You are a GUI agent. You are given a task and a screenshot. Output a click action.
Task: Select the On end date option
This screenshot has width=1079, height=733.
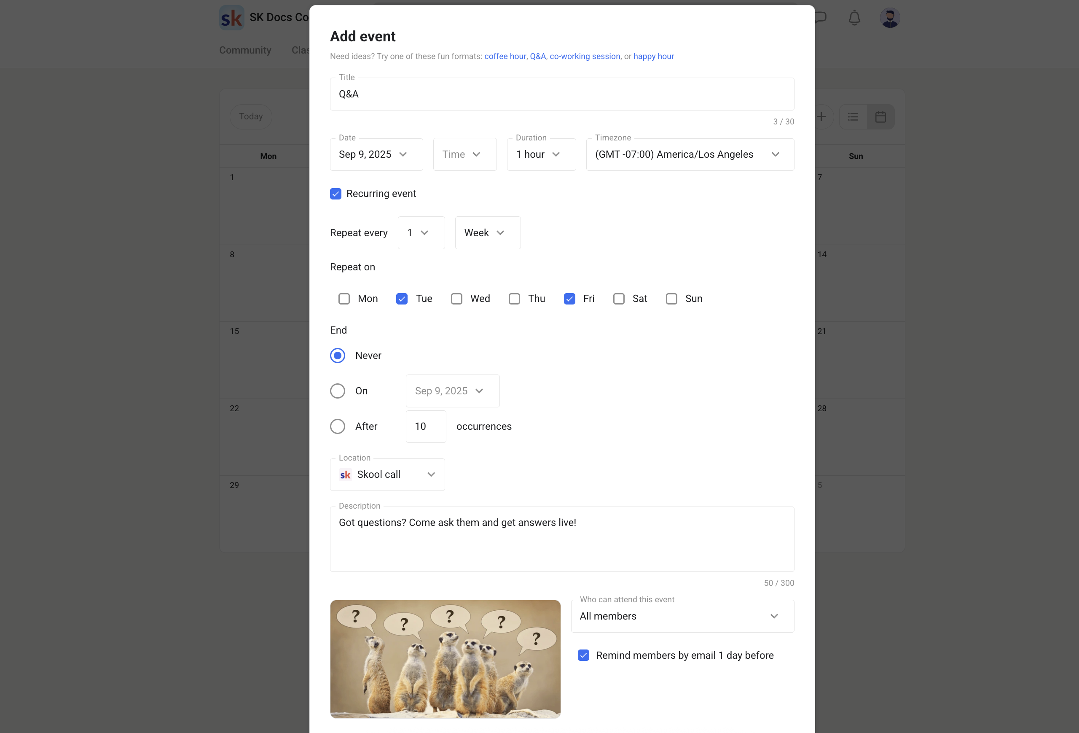[338, 391]
